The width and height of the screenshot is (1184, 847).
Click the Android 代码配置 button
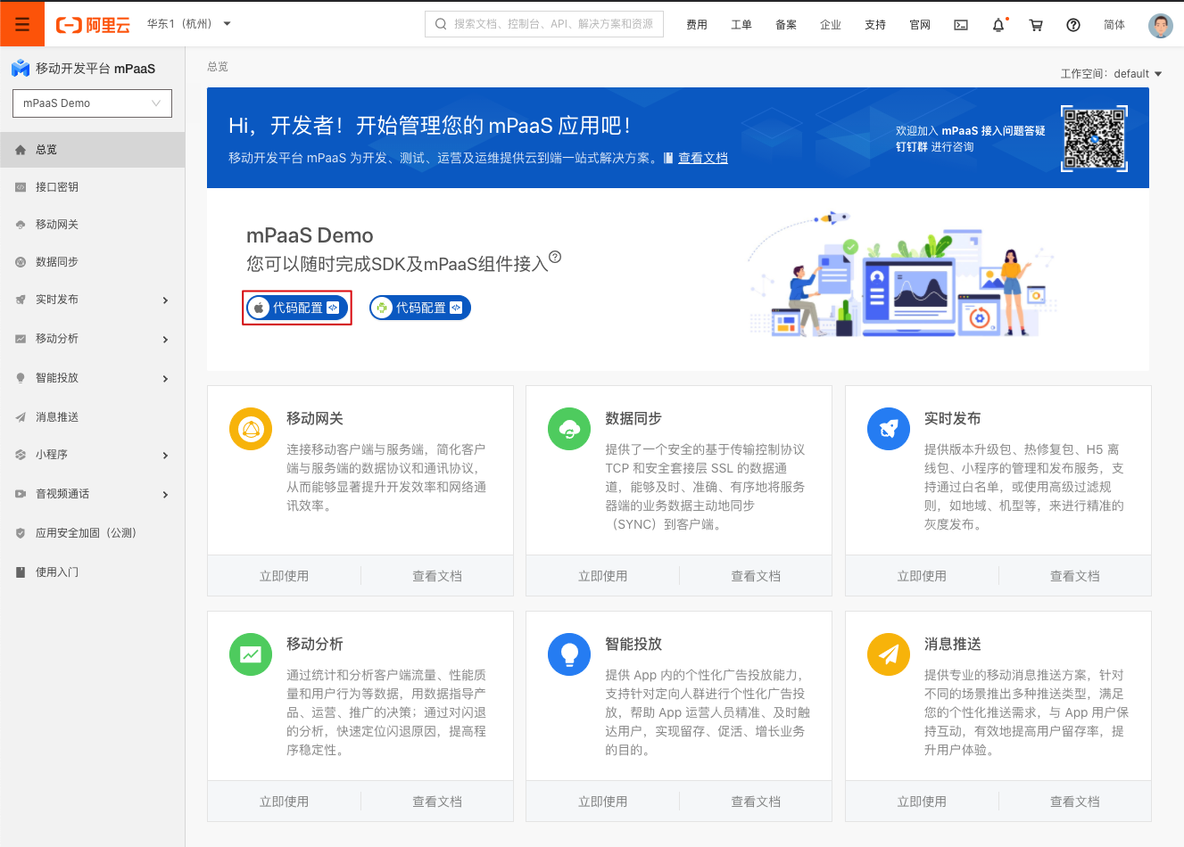[x=420, y=308]
